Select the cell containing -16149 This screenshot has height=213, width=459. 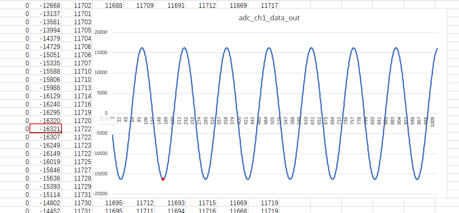point(46,154)
